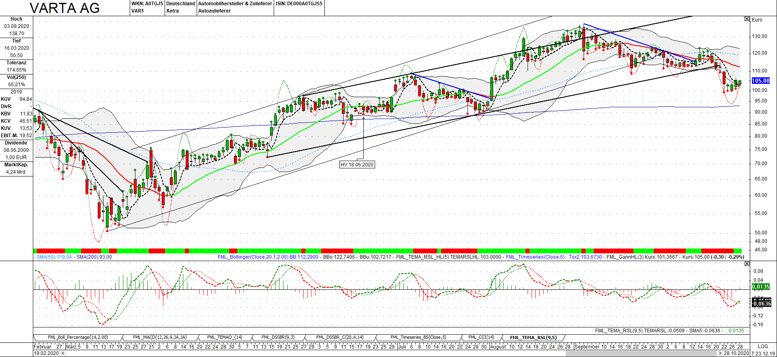This screenshot has width=777, height=357.
Task: Click the Dividende heading
Action: tap(16, 143)
